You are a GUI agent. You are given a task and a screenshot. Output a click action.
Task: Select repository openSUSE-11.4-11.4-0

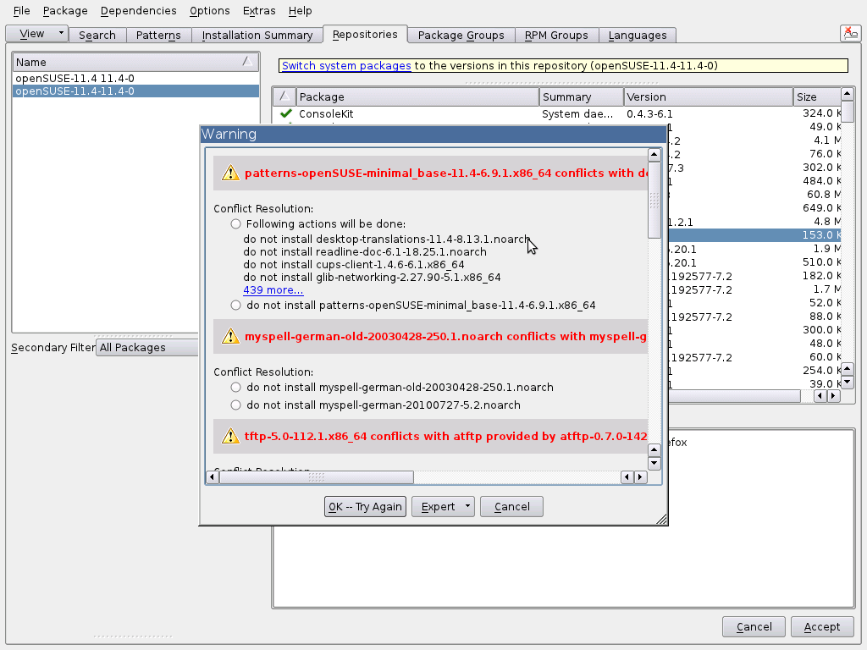[135, 91]
